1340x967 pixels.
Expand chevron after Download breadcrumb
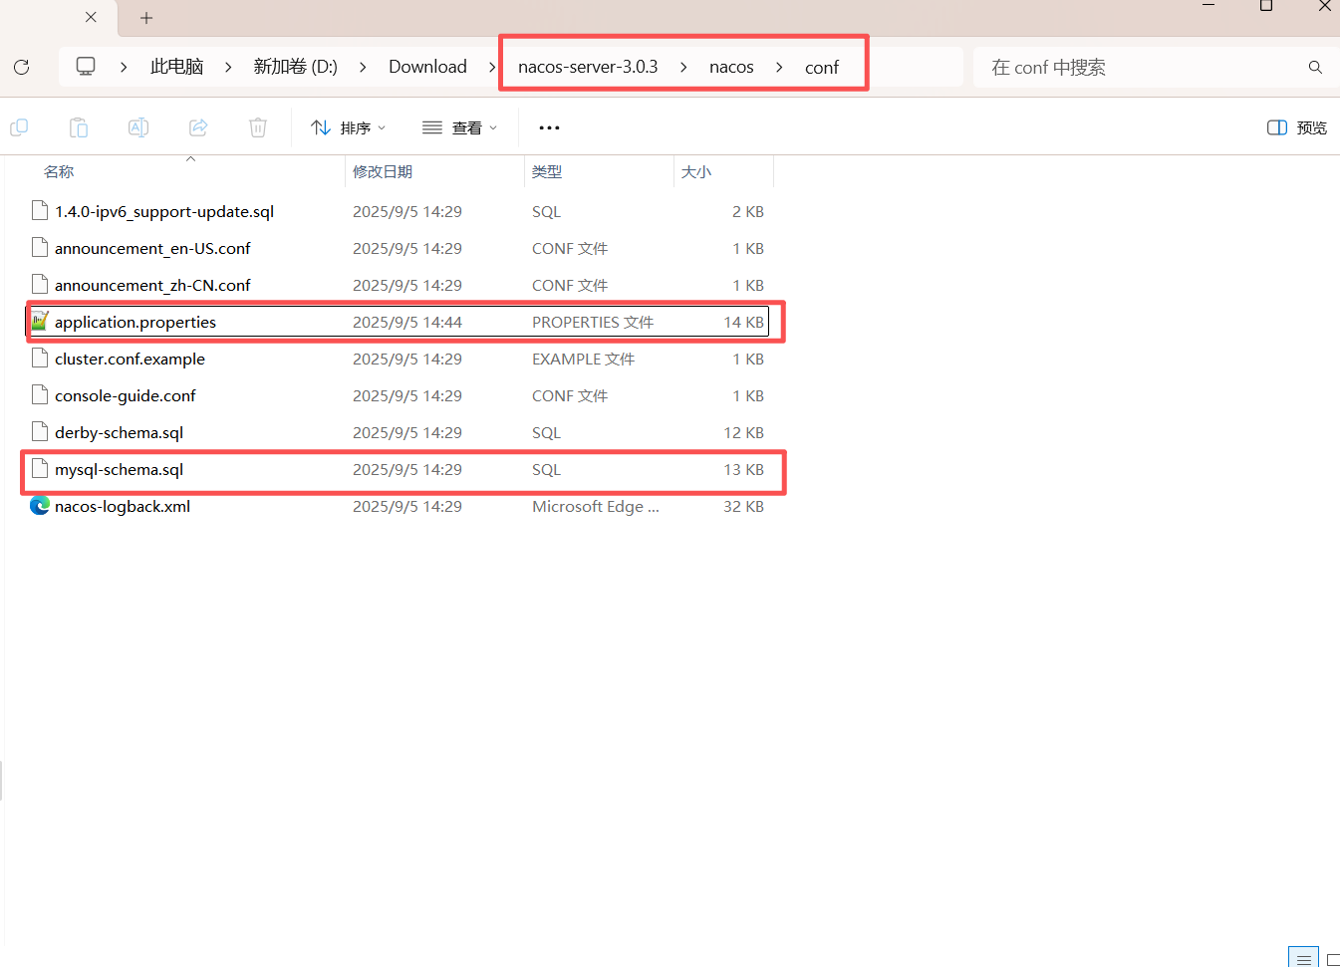click(492, 67)
